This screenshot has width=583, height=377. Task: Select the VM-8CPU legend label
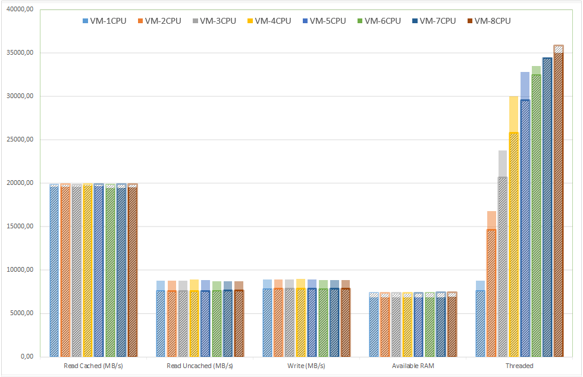pos(493,21)
